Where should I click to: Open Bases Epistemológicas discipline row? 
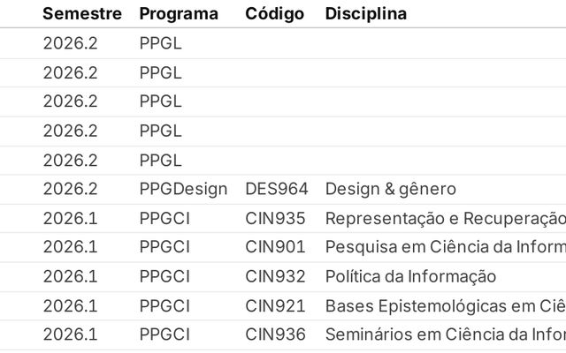[446, 306]
